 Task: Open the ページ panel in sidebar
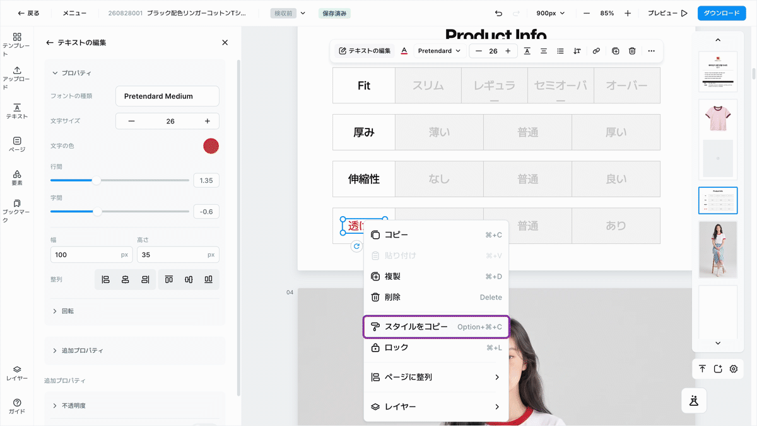click(17, 144)
